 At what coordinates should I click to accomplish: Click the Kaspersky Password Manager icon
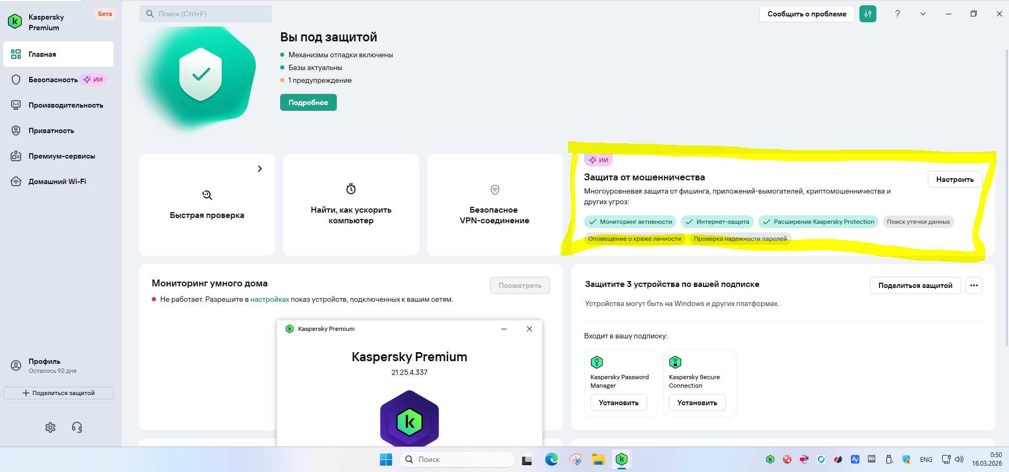[x=597, y=362]
